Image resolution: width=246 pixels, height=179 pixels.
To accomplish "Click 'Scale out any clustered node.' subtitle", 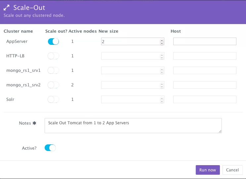I will click(x=34, y=15).
